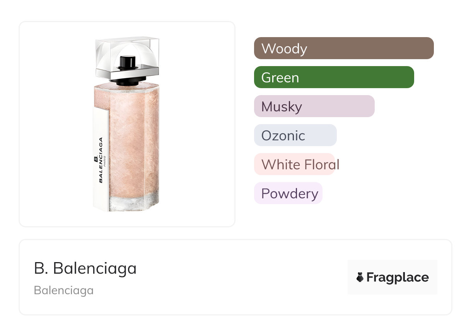
Task: Choose the Musky accord tag
Action: click(x=314, y=106)
